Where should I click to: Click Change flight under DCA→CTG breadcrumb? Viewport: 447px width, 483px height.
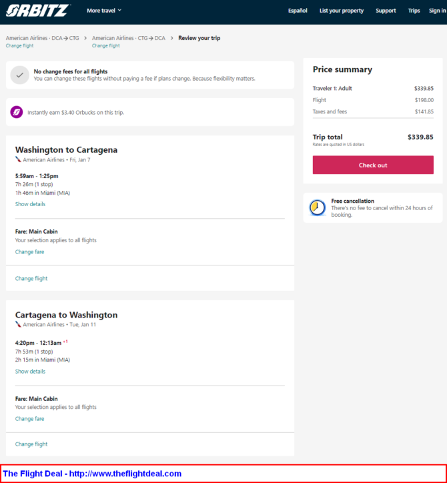click(20, 45)
